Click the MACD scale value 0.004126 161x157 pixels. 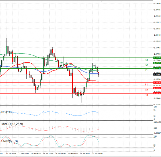click(x=157, y=122)
